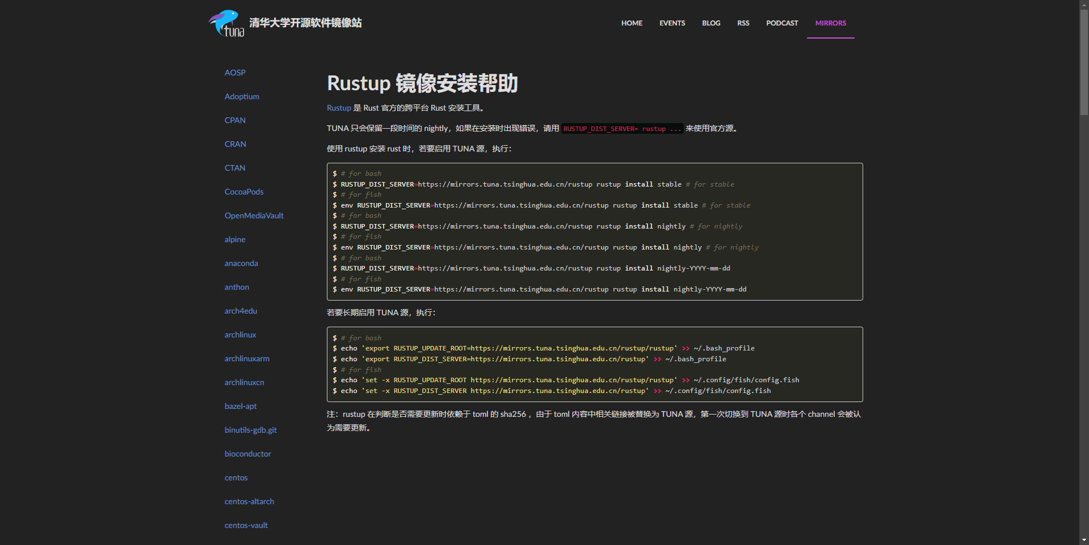Click the scrollbar up arrow

pos(1084,5)
